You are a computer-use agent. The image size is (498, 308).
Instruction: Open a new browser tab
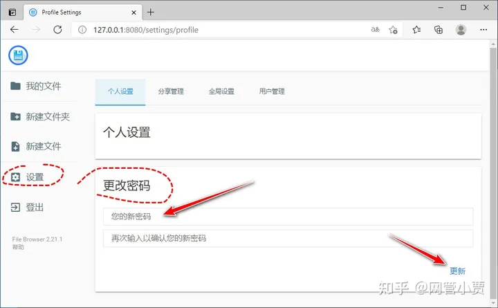coord(151,12)
